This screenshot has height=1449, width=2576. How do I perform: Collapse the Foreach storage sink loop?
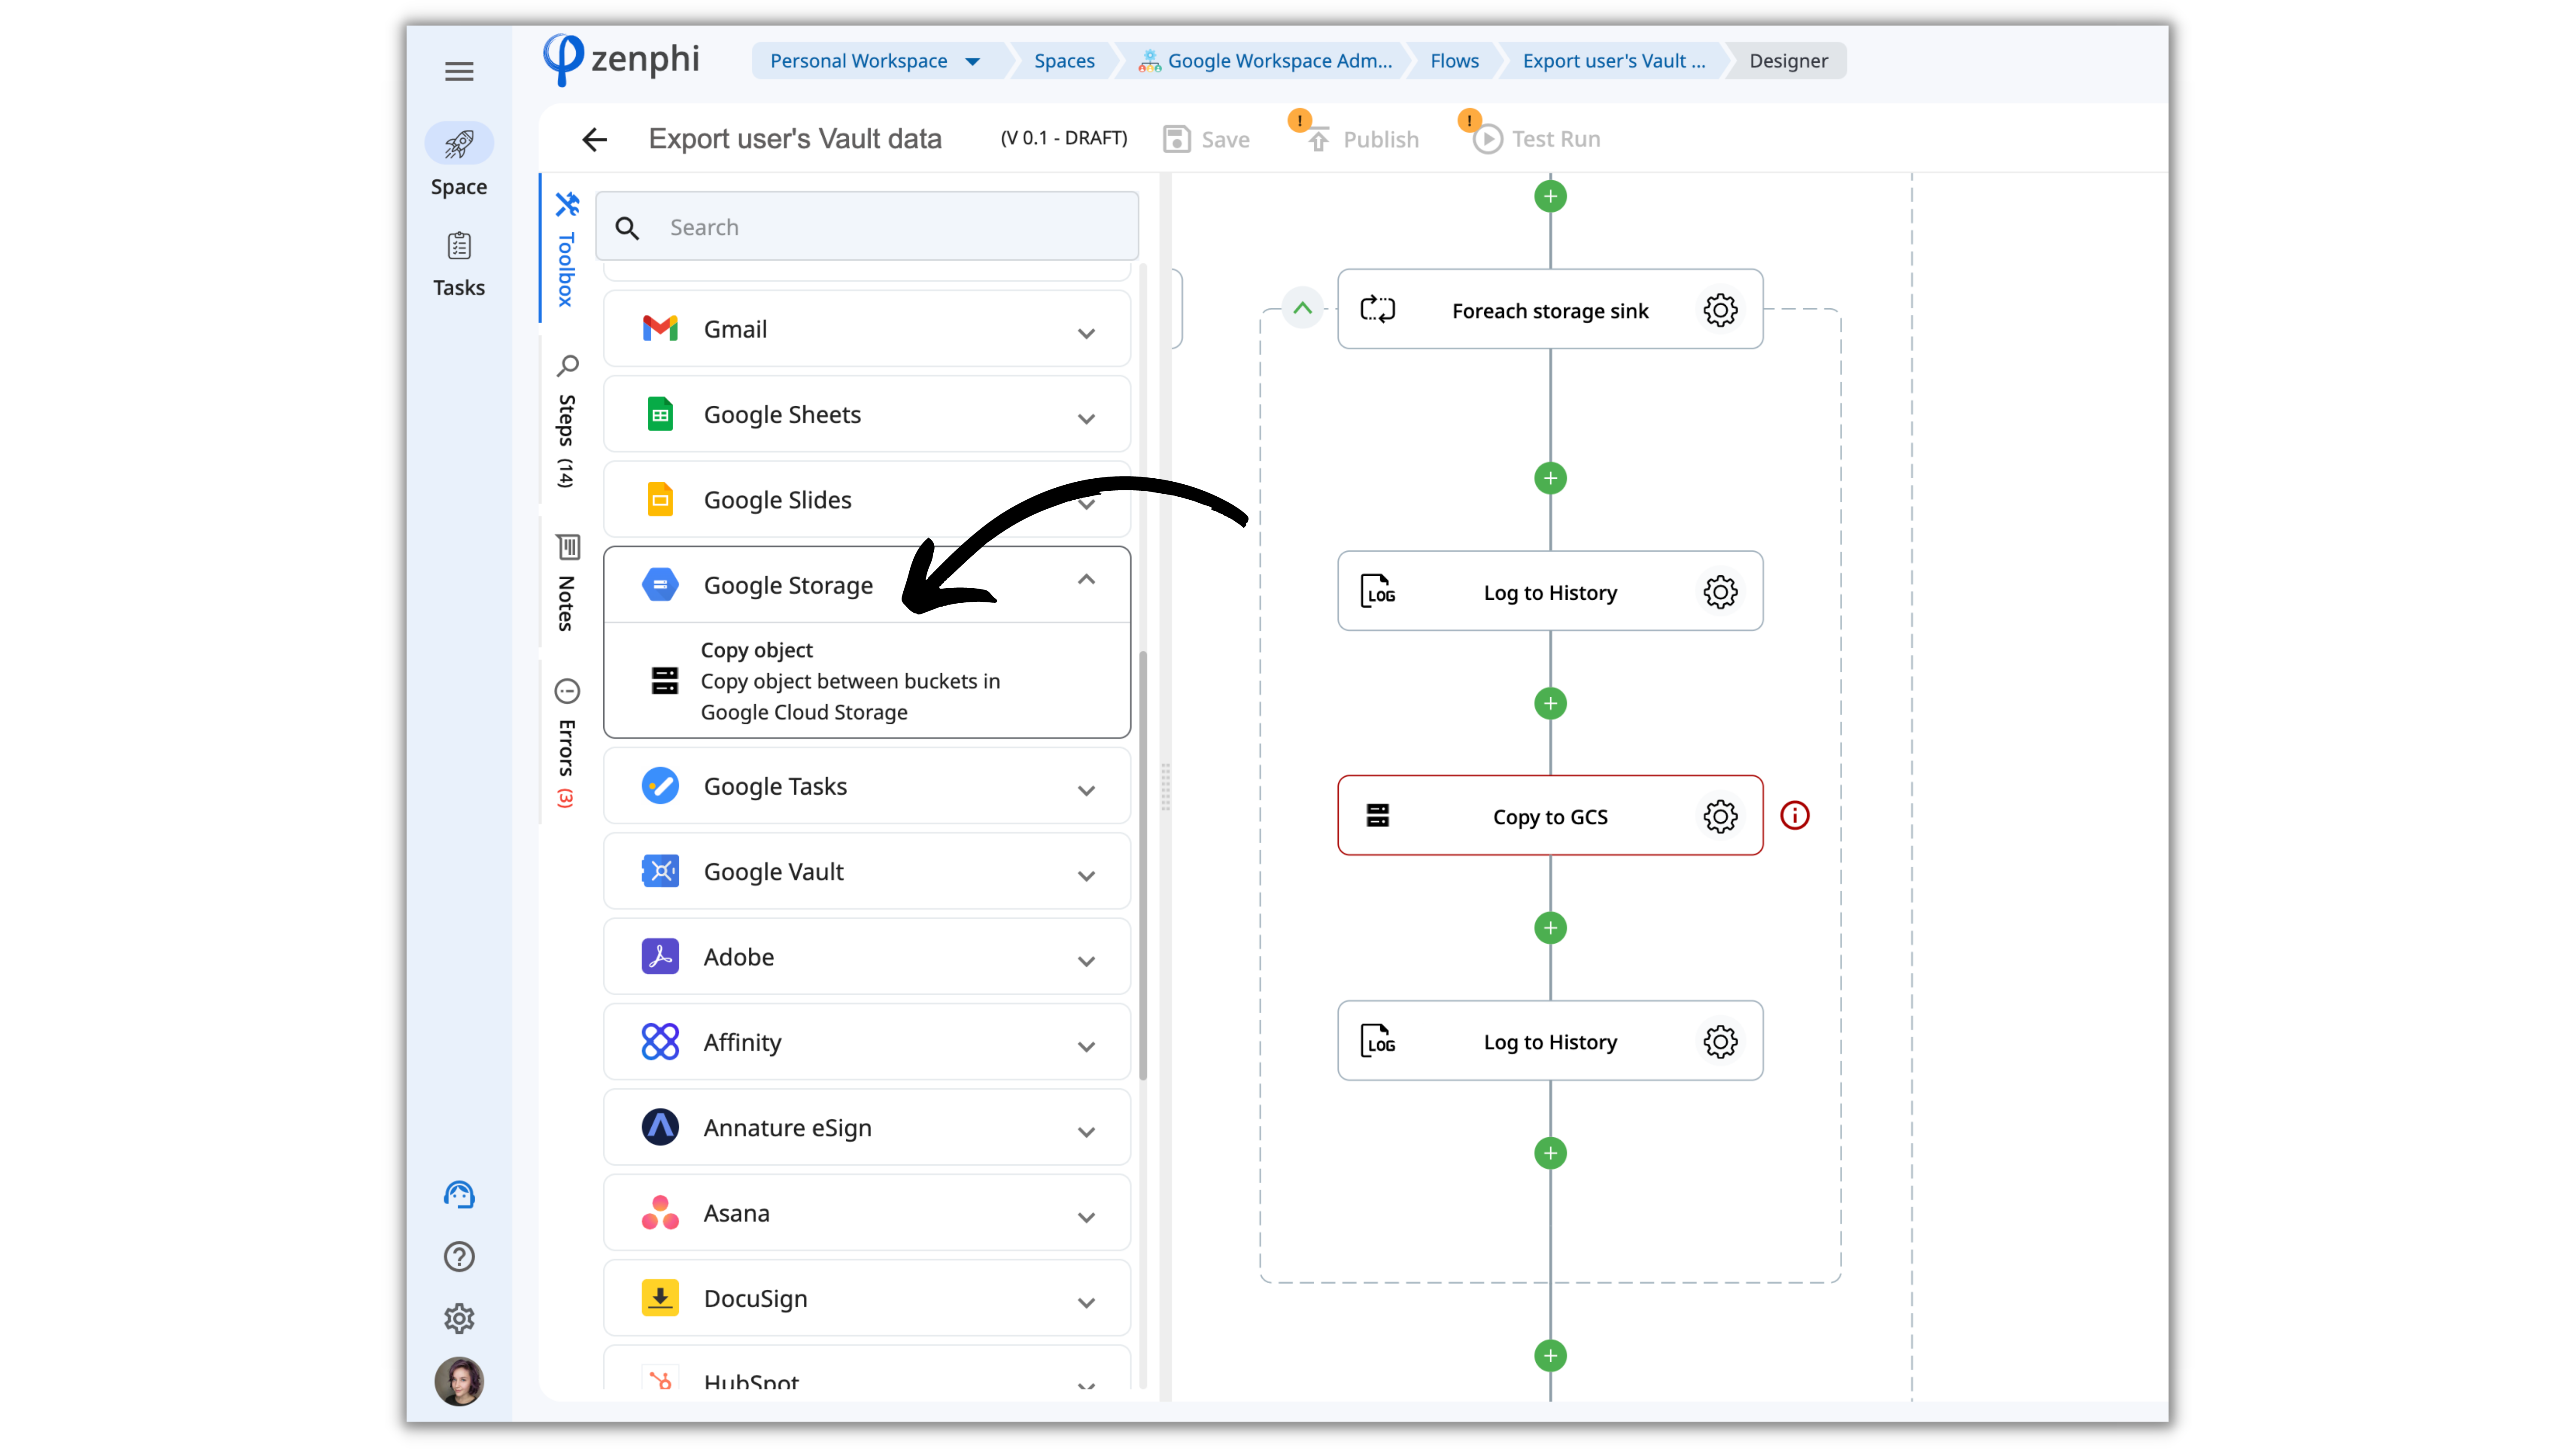(x=1302, y=308)
